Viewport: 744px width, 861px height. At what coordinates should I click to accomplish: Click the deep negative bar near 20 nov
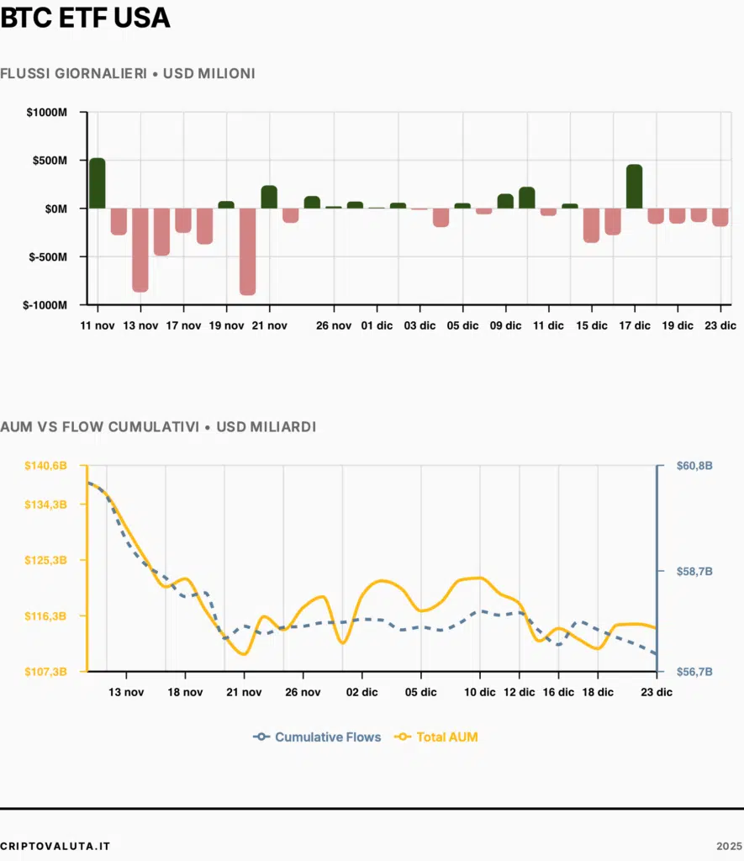[x=247, y=252]
